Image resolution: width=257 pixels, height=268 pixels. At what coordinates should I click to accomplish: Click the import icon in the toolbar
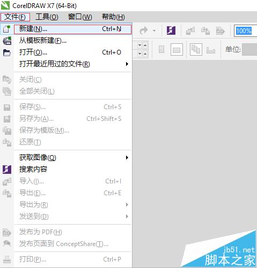[x=190, y=30]
